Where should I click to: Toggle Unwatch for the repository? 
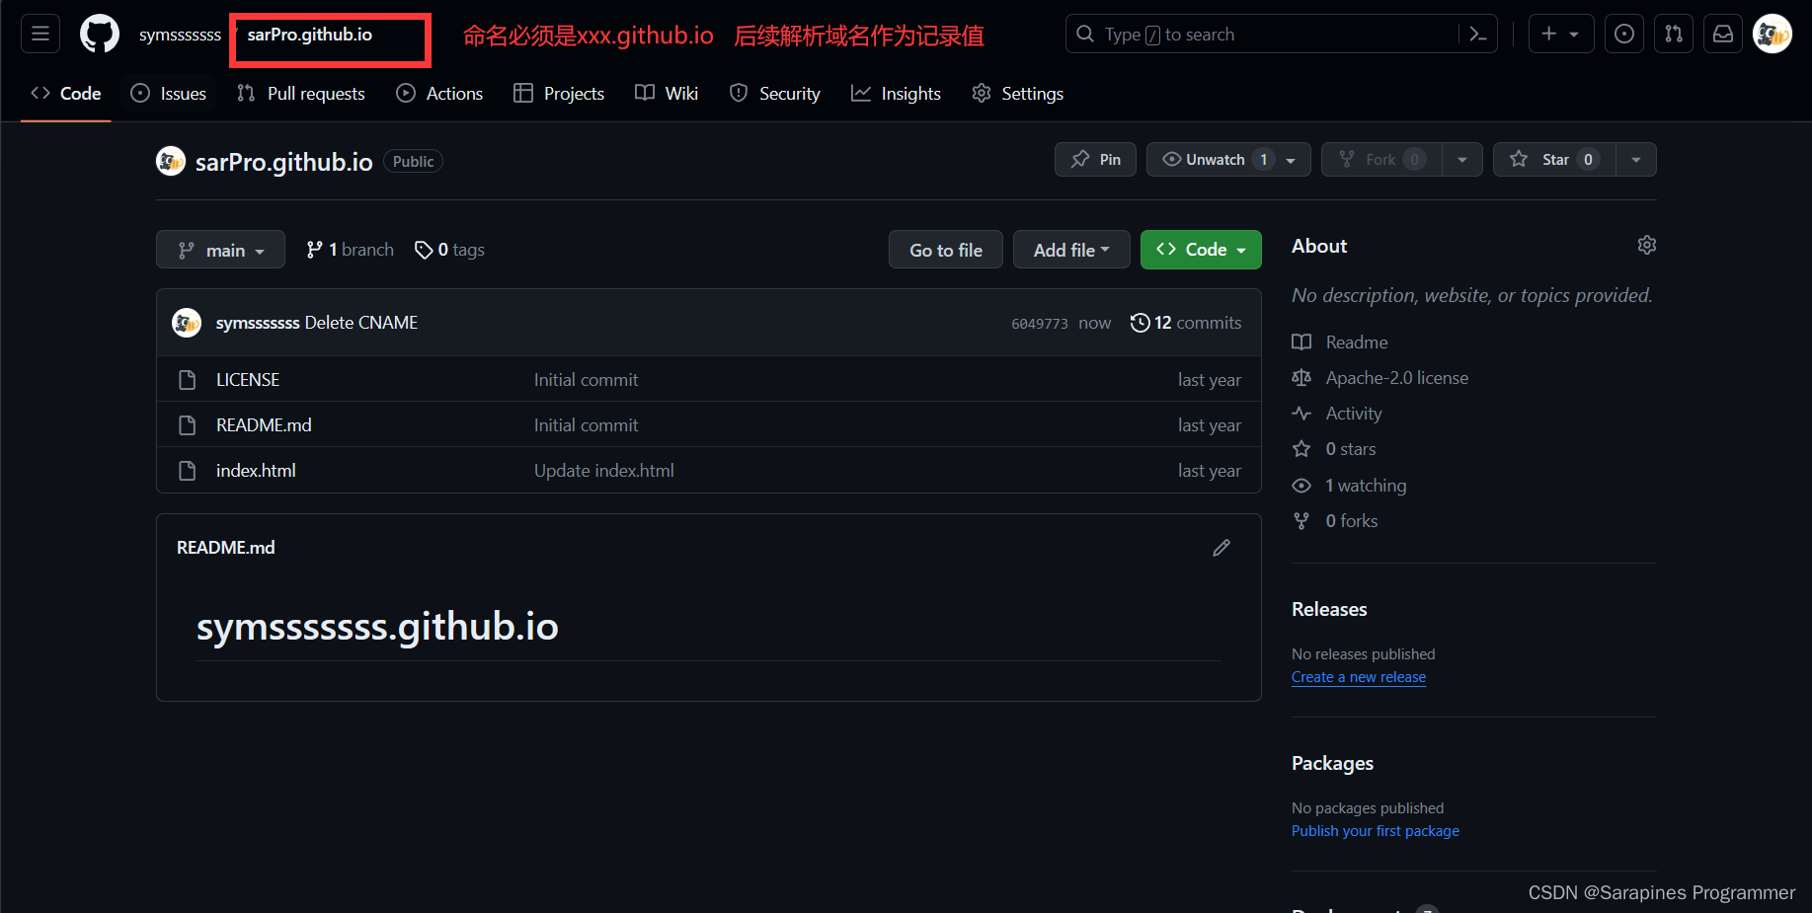point(1216,159)
